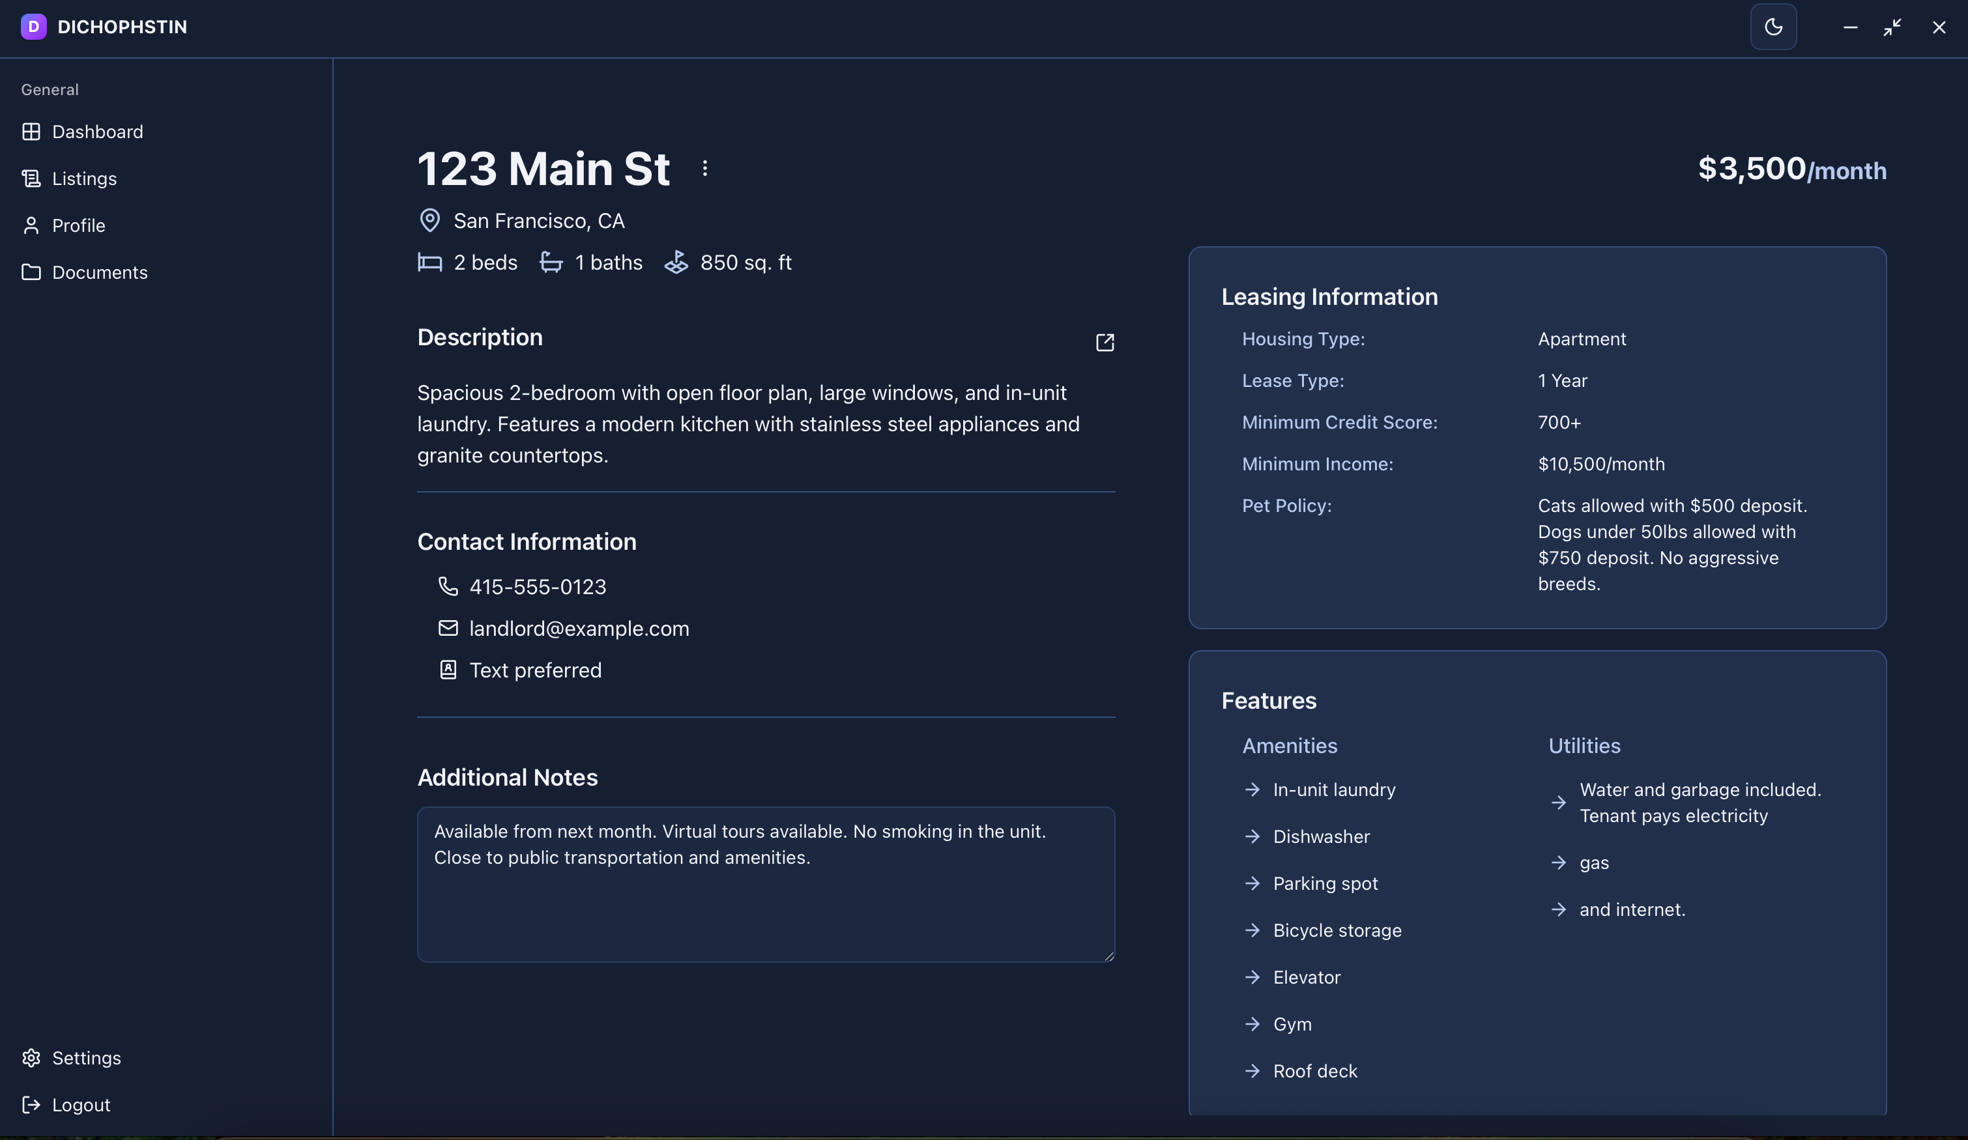The height and width of the screenshot is (1140, 1968).
Task: Click the Logout icon
Action: click(x=31, y=1104)
